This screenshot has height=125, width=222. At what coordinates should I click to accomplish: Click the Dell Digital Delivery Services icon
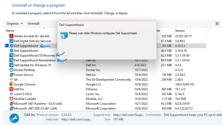pos(11,41)
